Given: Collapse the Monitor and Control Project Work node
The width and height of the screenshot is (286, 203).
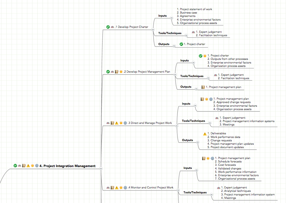Looking at the screenshot, I should [178, 190].
